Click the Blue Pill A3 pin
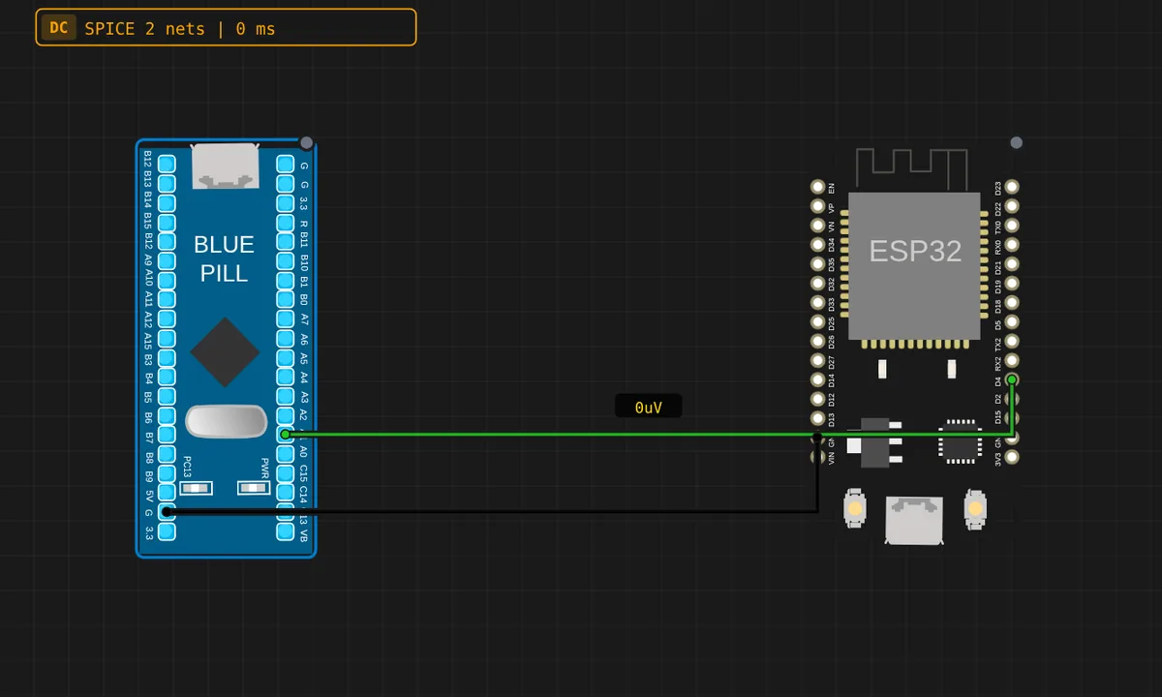The width and height of the screenshot is (1162, 697). click(x=285, y=396)
